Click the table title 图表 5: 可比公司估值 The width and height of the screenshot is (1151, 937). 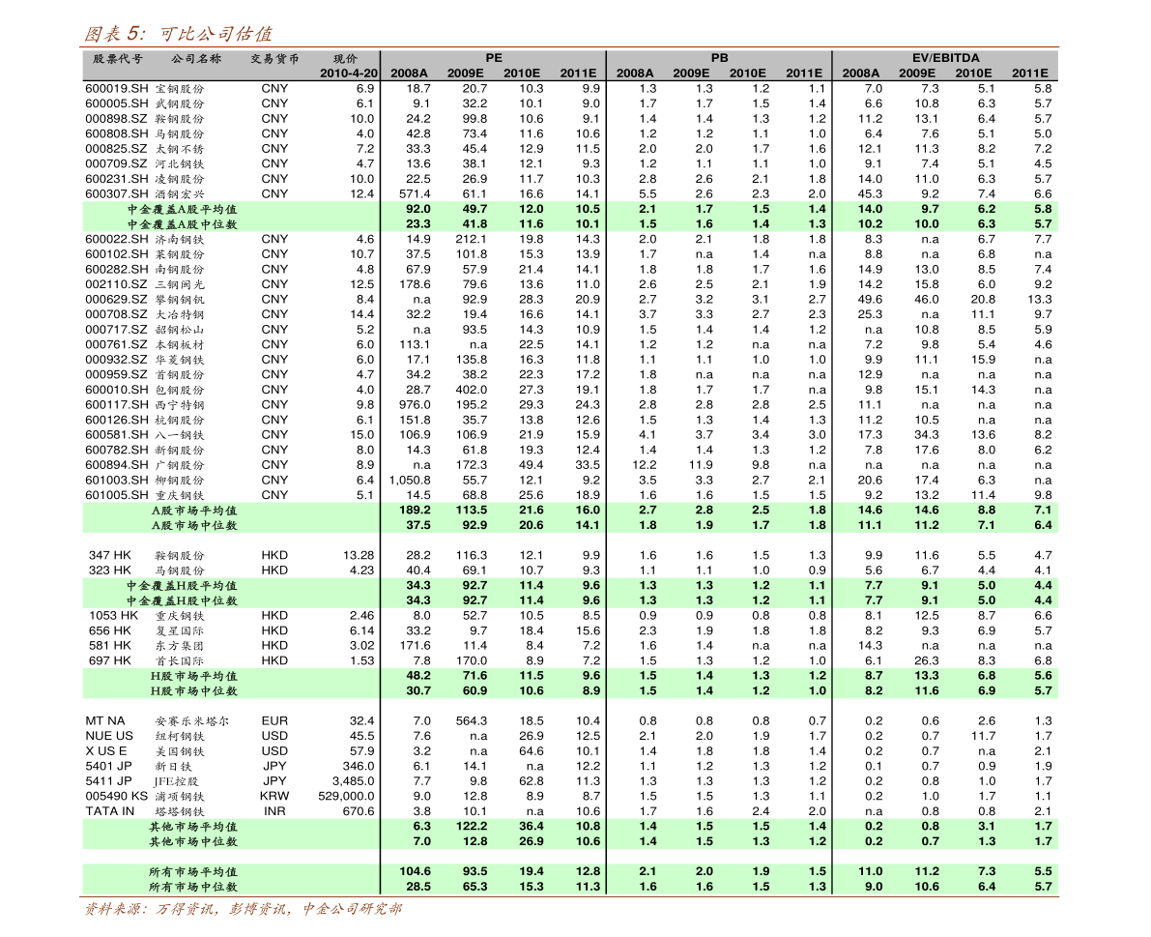(179, 34)
